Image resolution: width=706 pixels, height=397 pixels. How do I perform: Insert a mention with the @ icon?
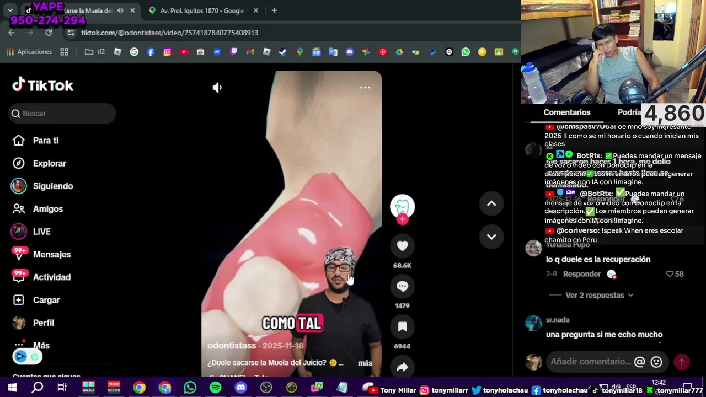tap(639, 362)
